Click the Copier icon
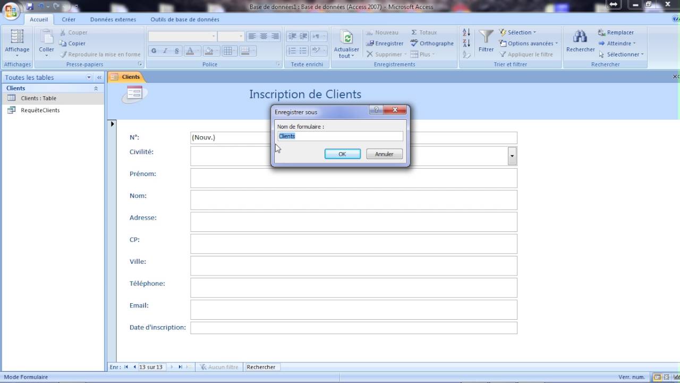 tap(63, 44)
